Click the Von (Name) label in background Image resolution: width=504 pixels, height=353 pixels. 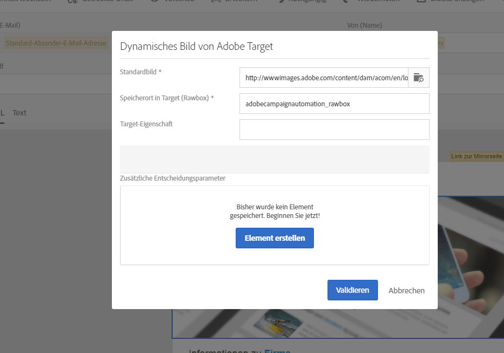tap(364, 25)
